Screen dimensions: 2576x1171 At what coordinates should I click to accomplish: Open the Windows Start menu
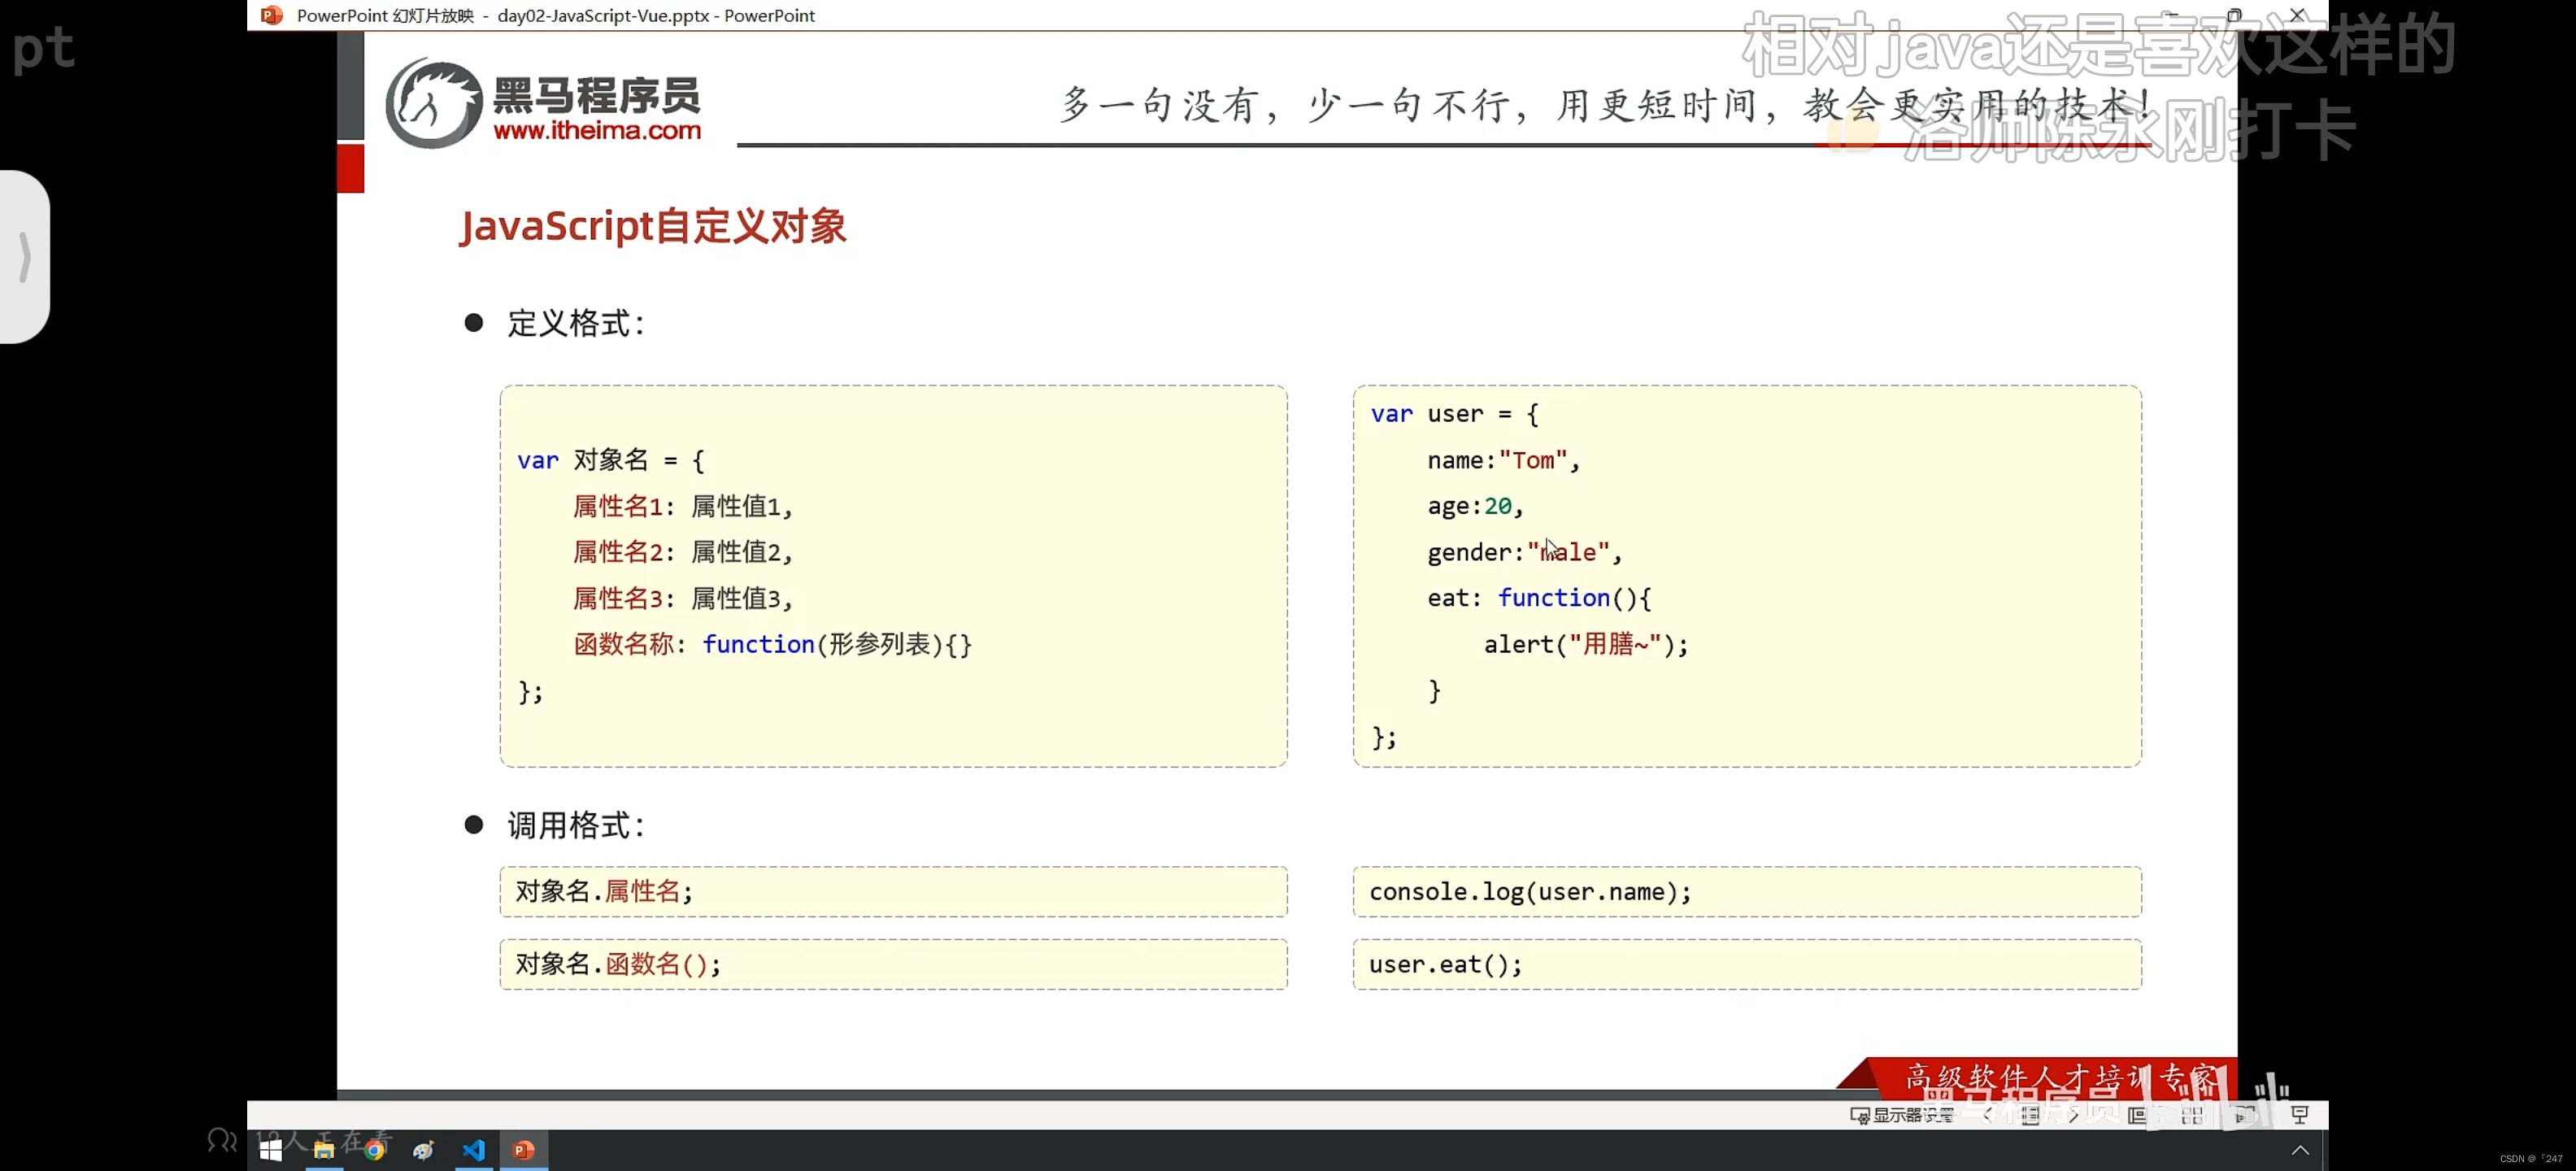pyautogui.click(x=270, y=1150)
